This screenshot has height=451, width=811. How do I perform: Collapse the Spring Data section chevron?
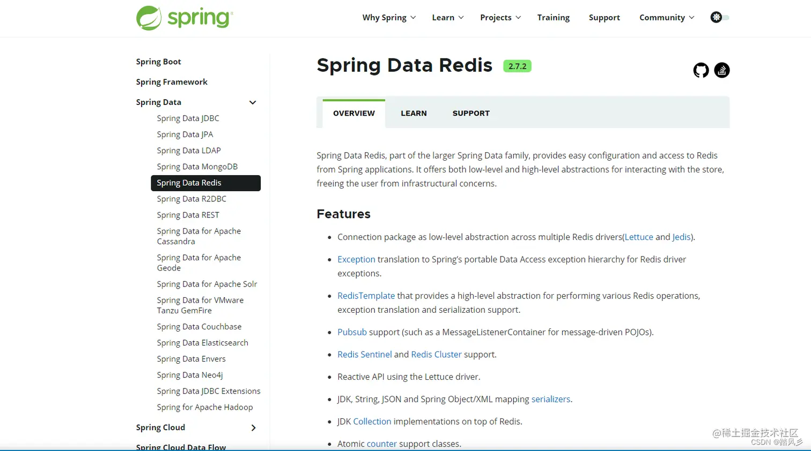[253, 102]
